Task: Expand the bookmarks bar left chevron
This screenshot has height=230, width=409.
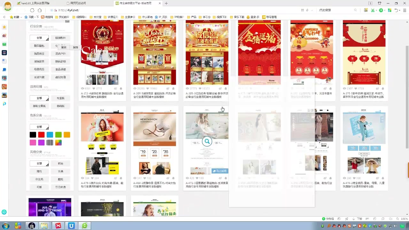Action: (4, 17)
